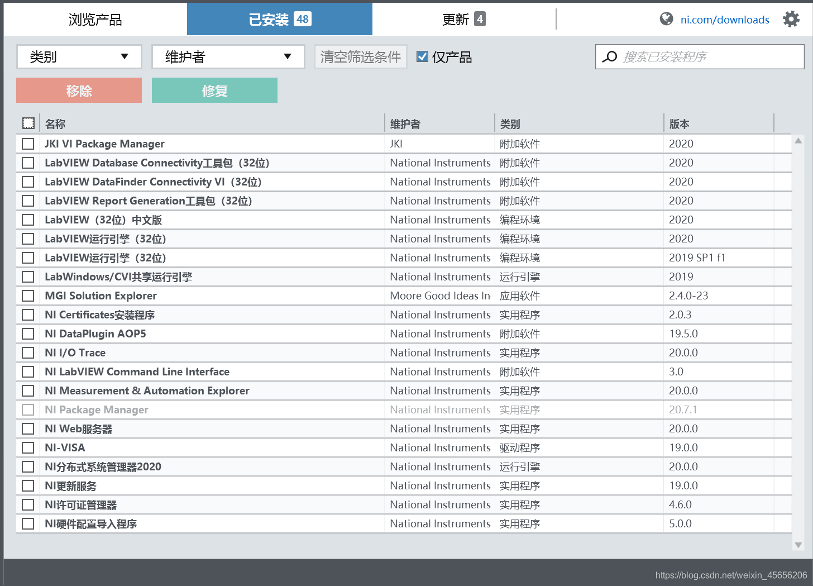813x586 pixels.
Task: Select the 已安装 tab
Action: (x=280, y=20)
